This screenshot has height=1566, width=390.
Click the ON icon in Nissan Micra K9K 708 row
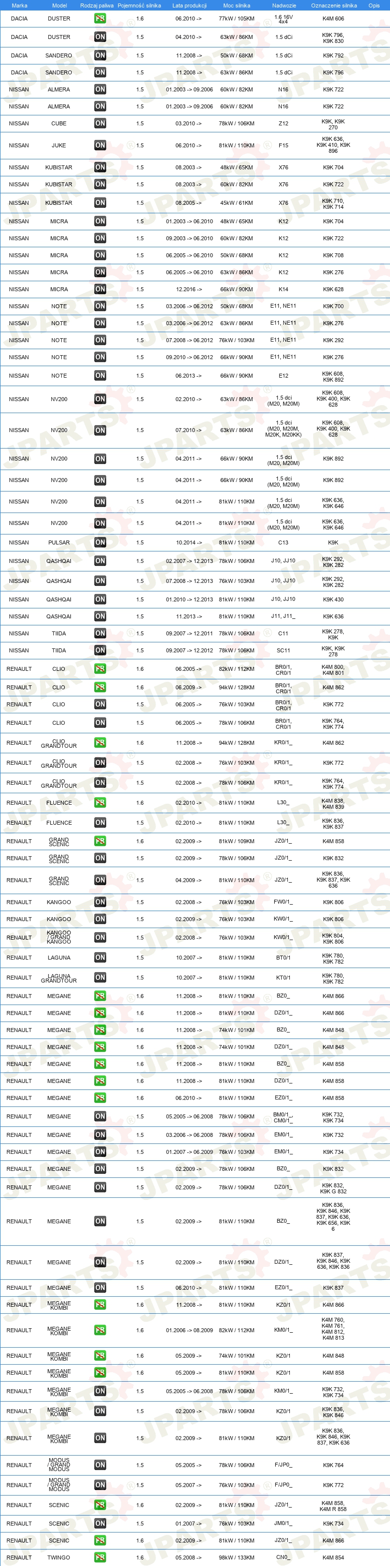(100, 255)
